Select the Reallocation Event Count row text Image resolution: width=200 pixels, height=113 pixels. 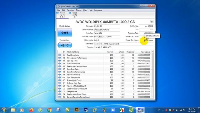[x=77, y=94]
